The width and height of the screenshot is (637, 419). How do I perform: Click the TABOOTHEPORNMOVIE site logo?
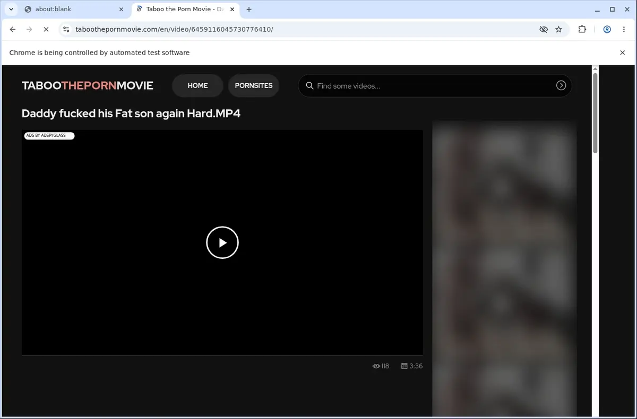pos(88,85)
